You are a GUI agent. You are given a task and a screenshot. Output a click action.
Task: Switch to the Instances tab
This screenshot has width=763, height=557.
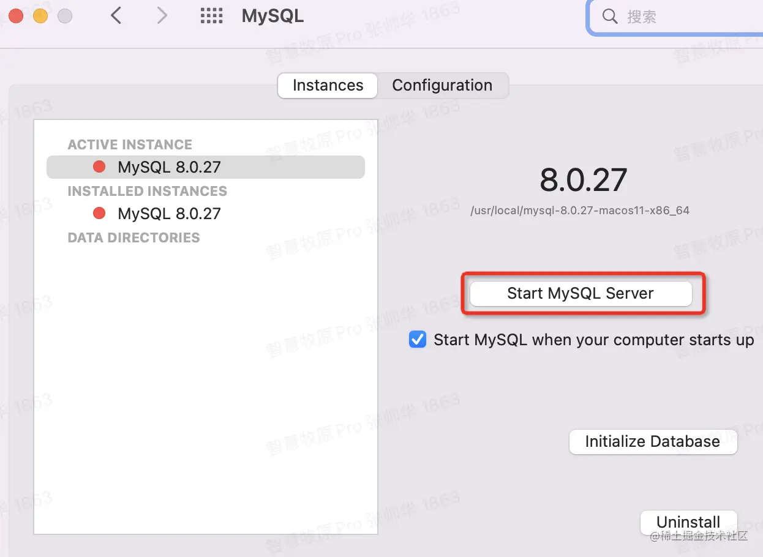coord(328,85)
